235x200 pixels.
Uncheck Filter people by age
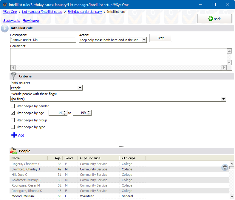click(x=13, y=113)
